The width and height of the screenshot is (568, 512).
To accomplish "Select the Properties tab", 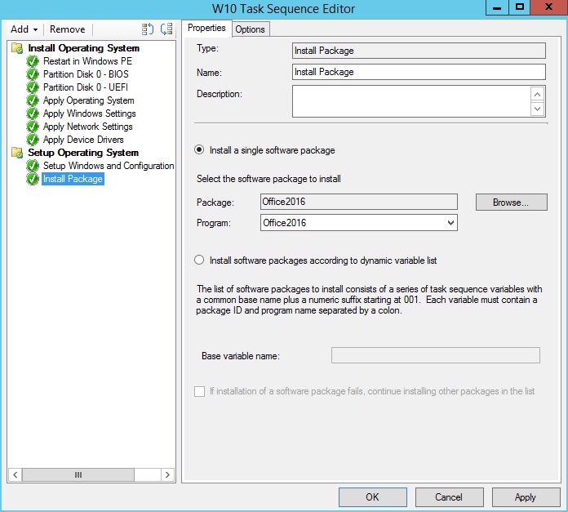I will pos(206,29).
